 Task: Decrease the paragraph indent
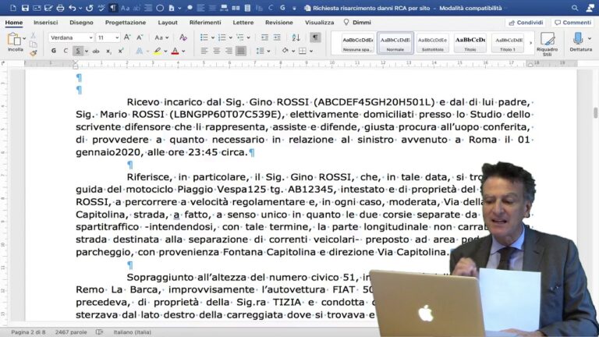264,37
